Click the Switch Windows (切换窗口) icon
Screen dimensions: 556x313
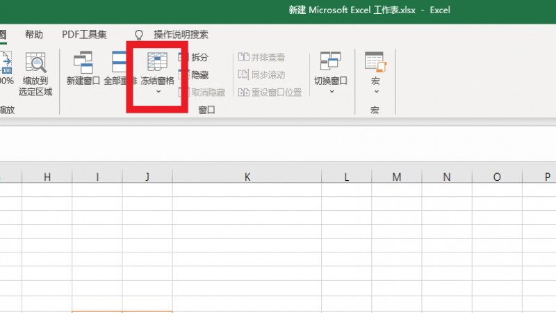click(x=330, y=62)
